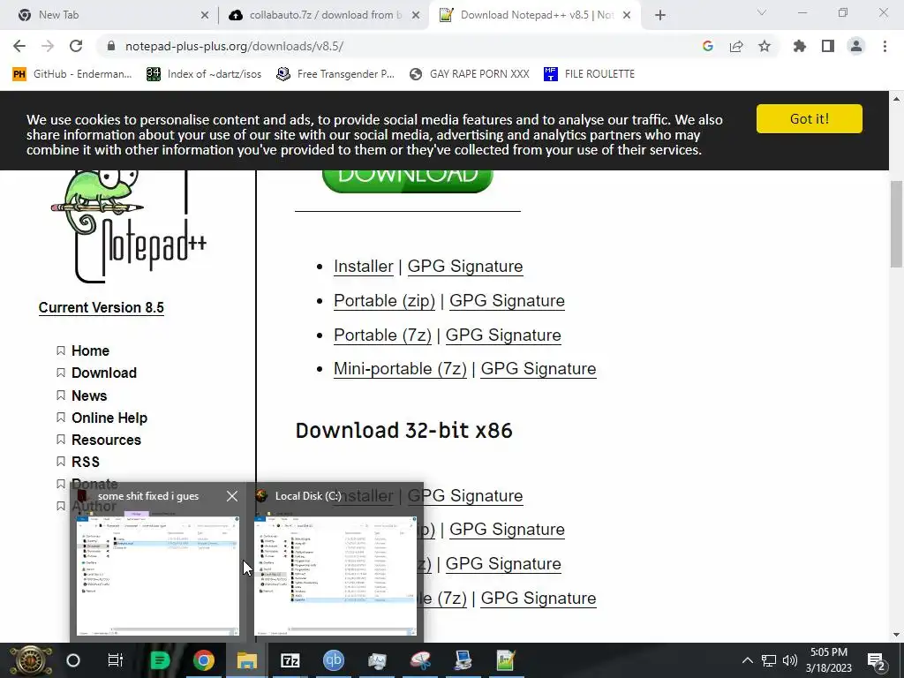Open the RSS sidebar link
This screenshot has width=904, height=678.
pos(86,462)
